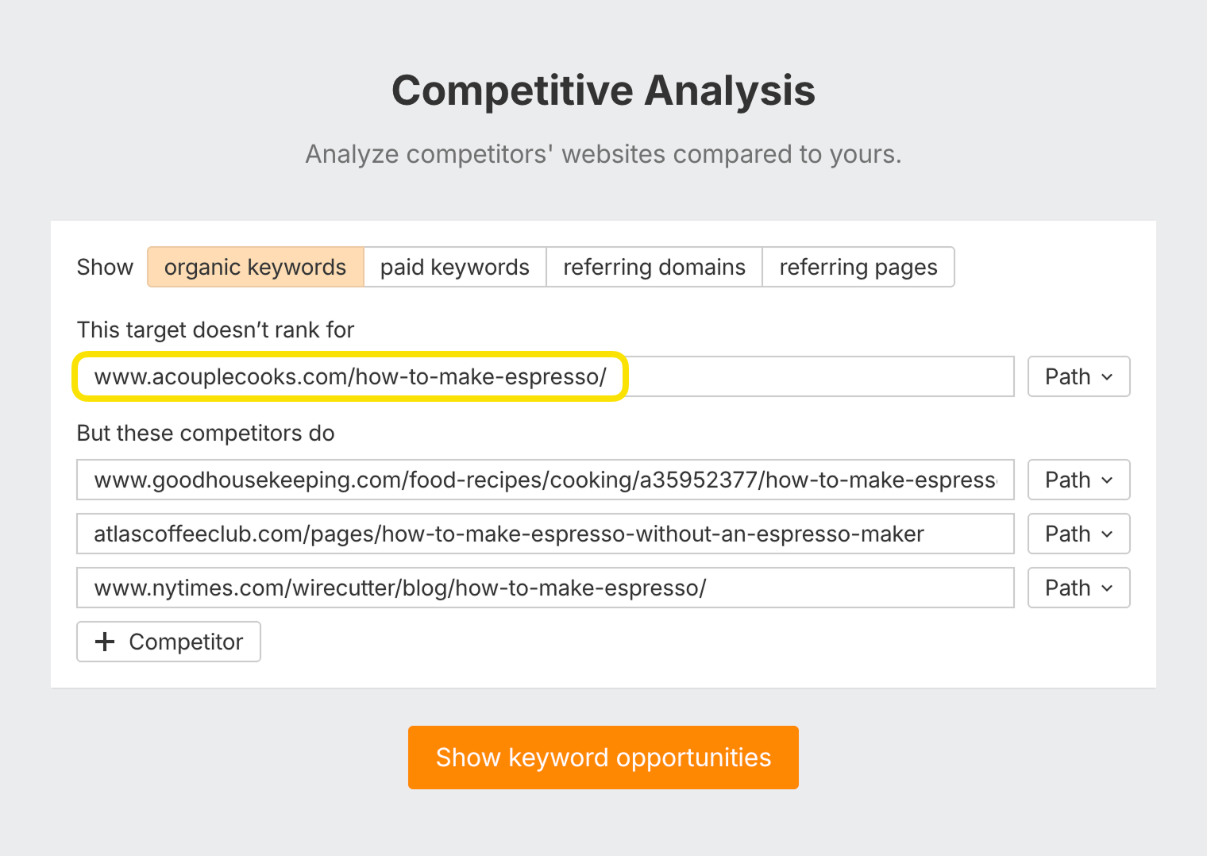Switch to the paid keywords tab

point(454,267)
